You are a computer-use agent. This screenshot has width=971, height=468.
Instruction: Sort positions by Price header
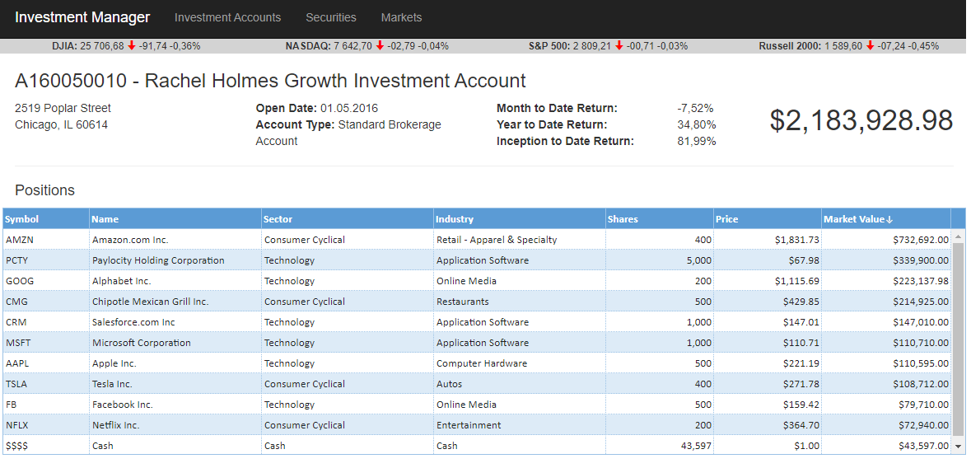click(768, 219)
